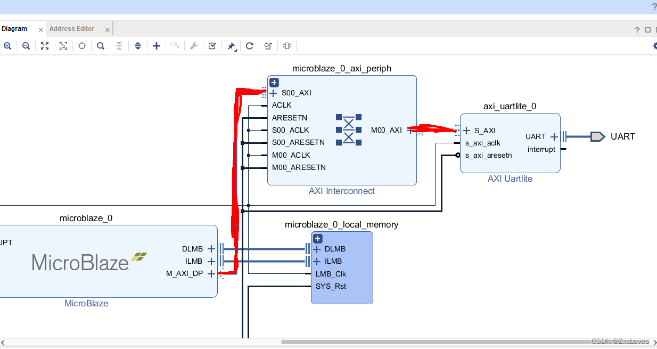Click the crossbar icon inside AXI Interconnect

pyautogui.click(x=349, y=129)
